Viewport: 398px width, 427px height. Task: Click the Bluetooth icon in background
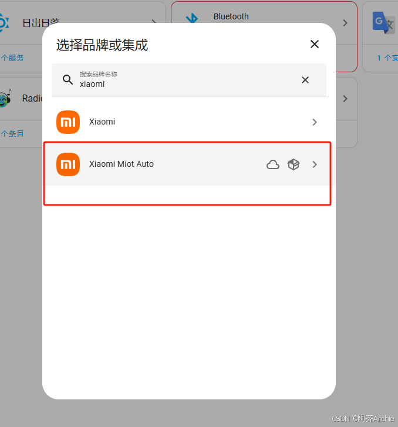192,18
